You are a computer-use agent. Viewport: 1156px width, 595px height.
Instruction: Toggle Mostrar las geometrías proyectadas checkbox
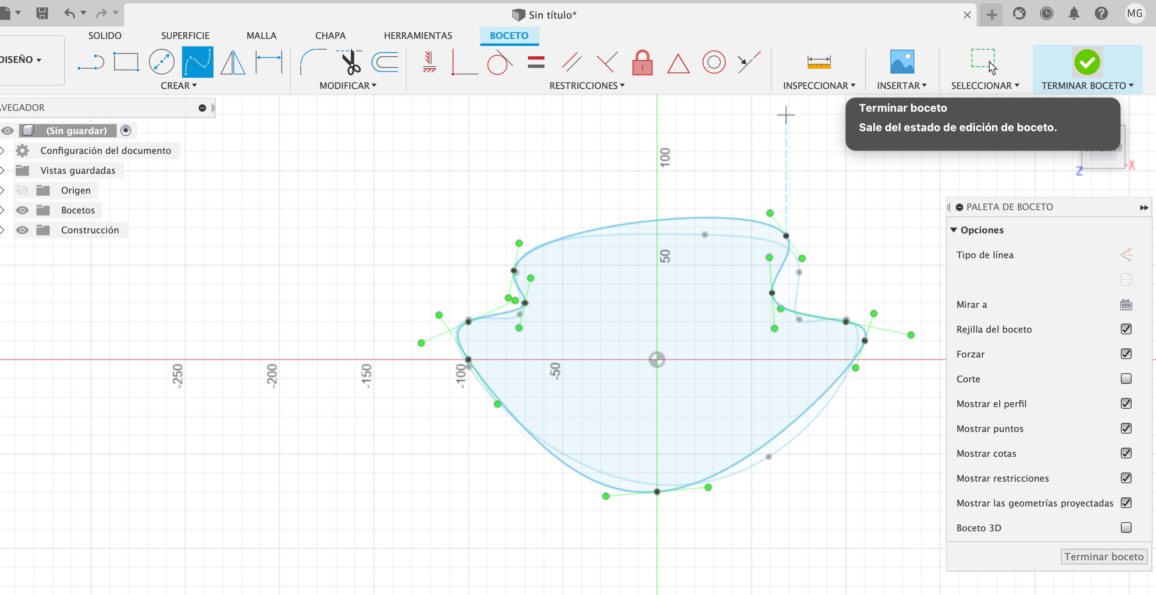[x=1126, y=503]
